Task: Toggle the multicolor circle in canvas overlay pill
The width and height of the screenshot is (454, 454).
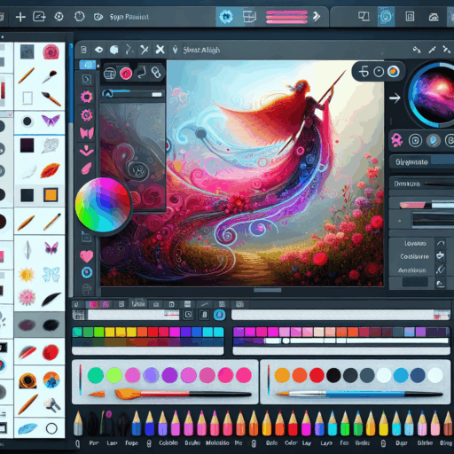Action: 394,72
